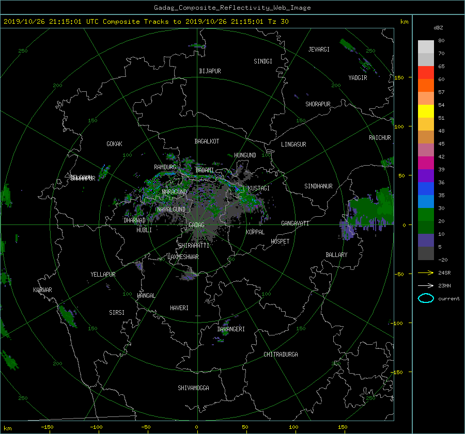Select the dark gray -20 dBZ swatch

tap(426, 253)
